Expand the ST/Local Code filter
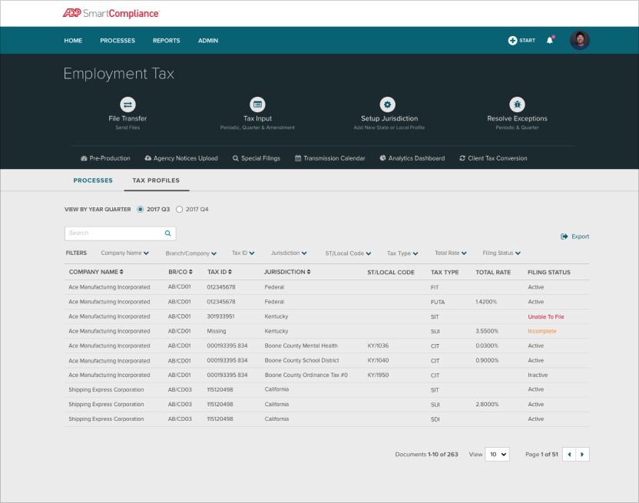Image resolution: width=639 pixels, height=503 pixels. (348, 253)
